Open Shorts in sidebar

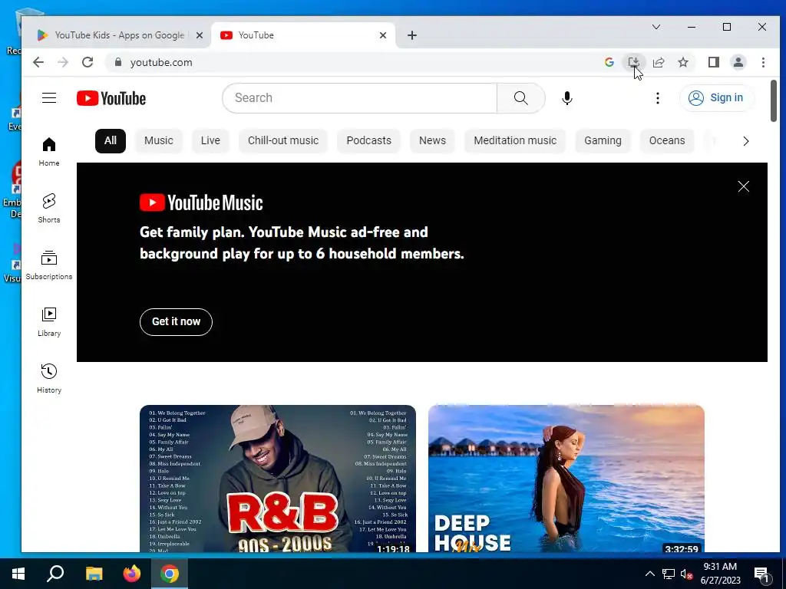(x=49, y=209)
